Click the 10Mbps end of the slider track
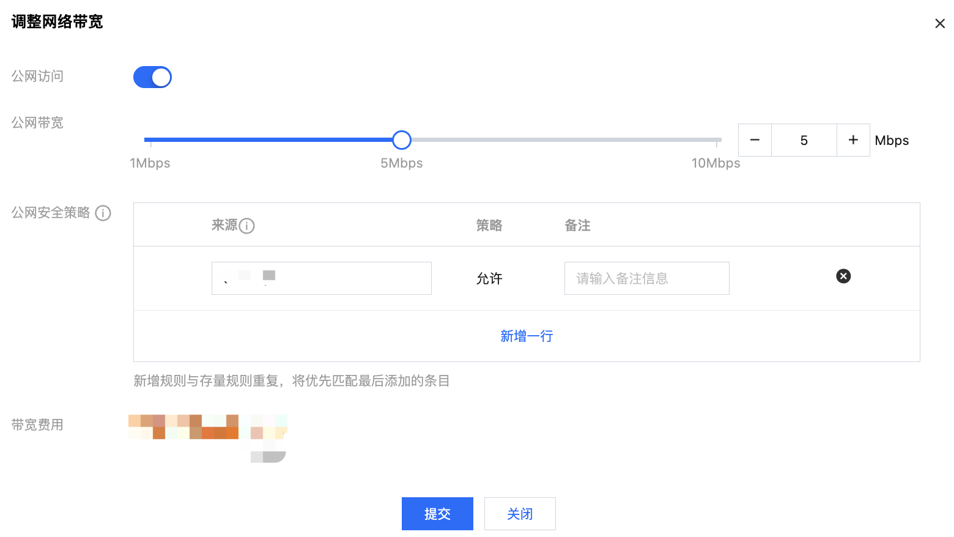Image resolution: width=954 pixels, height=537 pixels. [x=716, y=140]
